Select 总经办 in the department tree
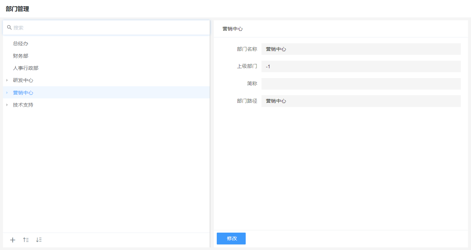471x250 pixels. [20, 44]
